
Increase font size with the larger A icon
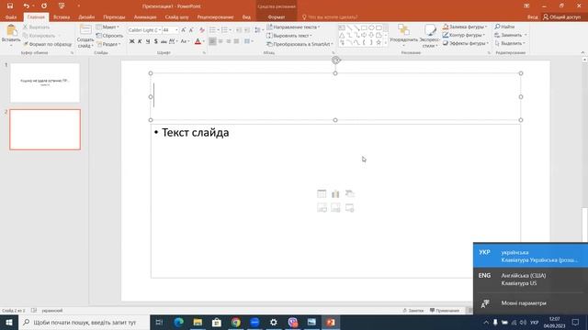(184, 30)
